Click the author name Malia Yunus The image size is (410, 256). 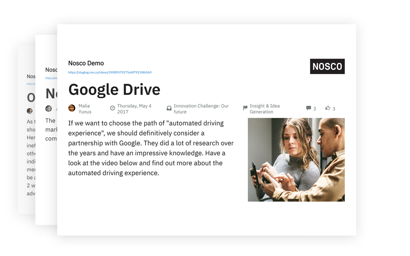(85, 109)
